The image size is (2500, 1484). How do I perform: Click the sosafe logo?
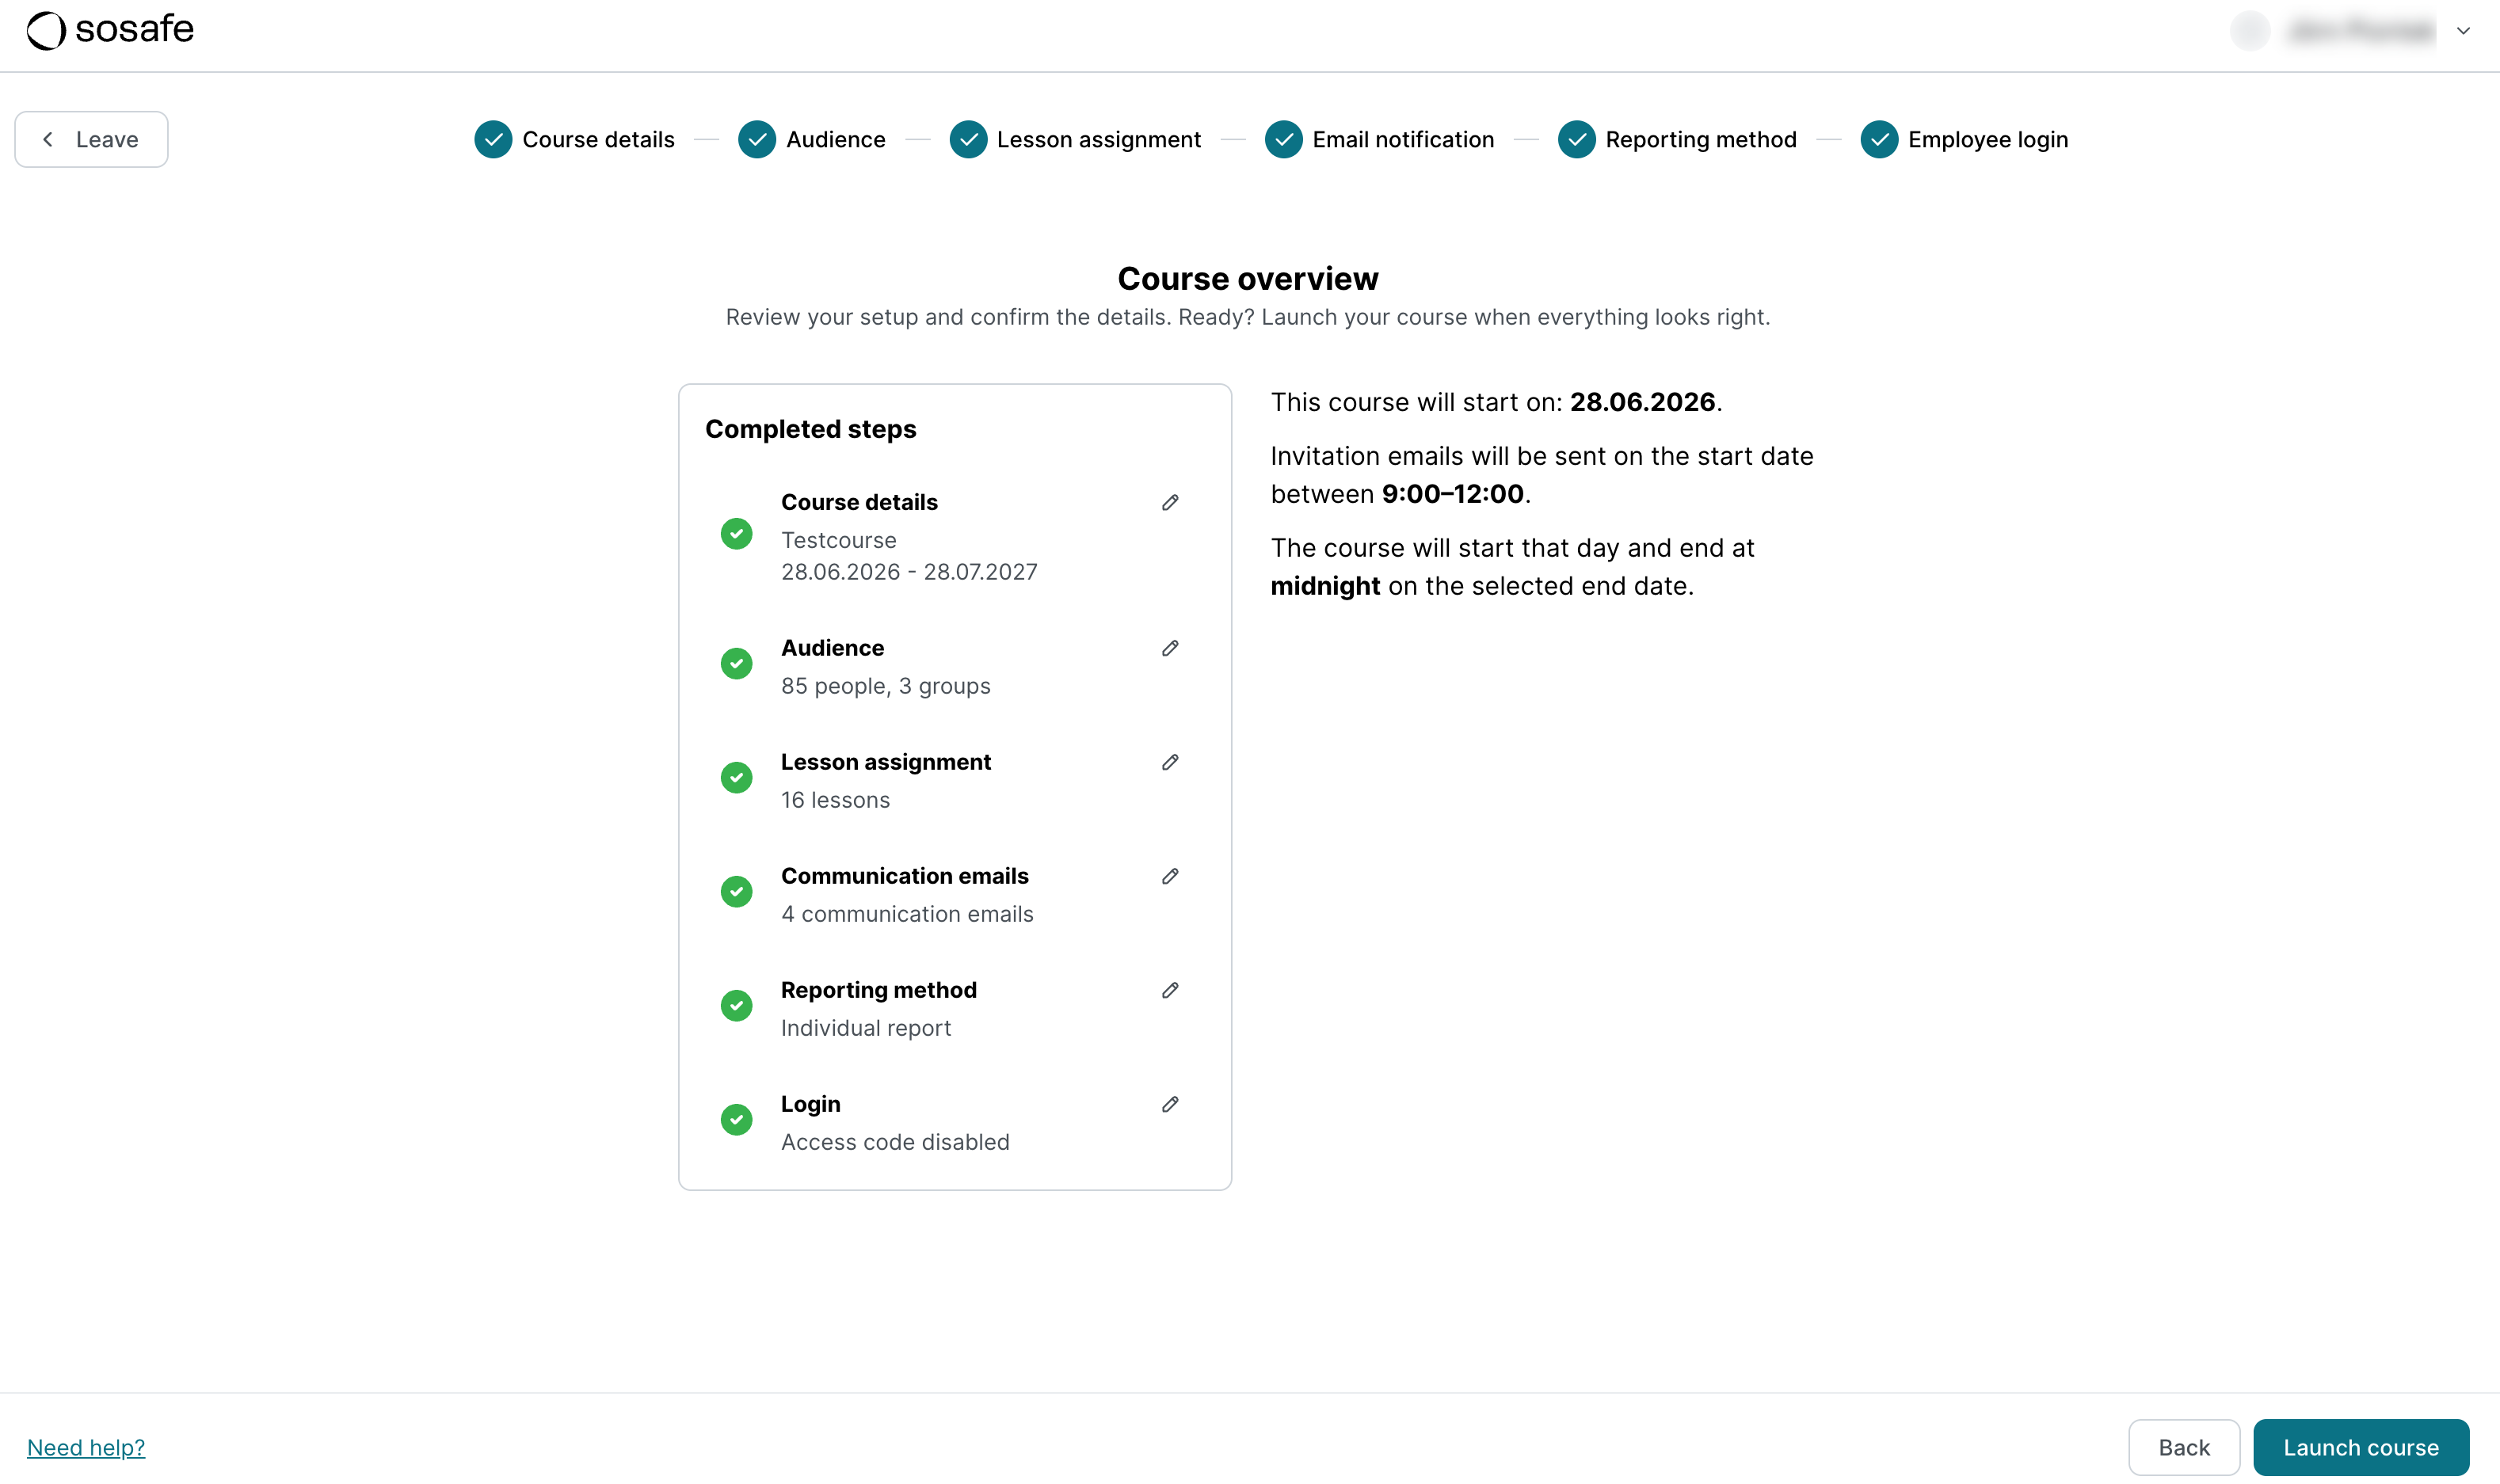click(110, 30)
